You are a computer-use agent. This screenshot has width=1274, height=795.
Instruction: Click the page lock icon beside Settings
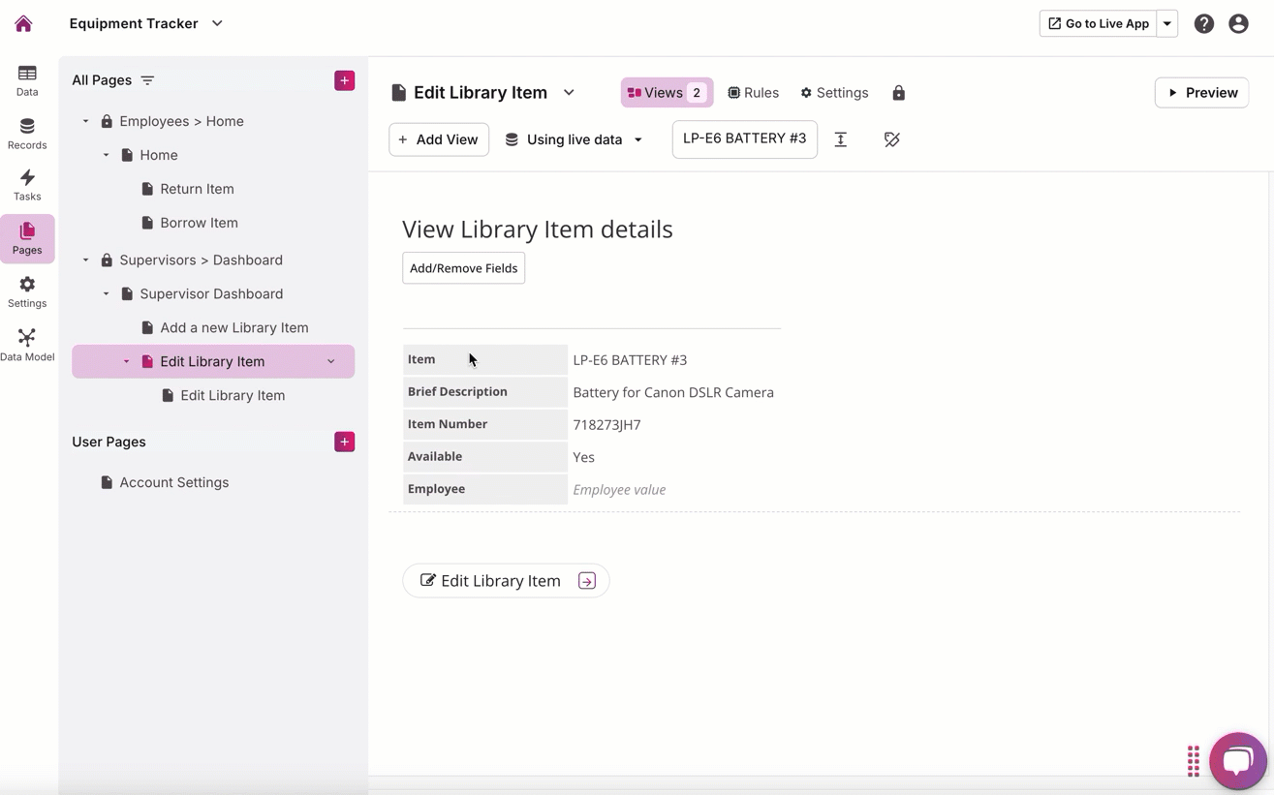(x=898, y=93)
